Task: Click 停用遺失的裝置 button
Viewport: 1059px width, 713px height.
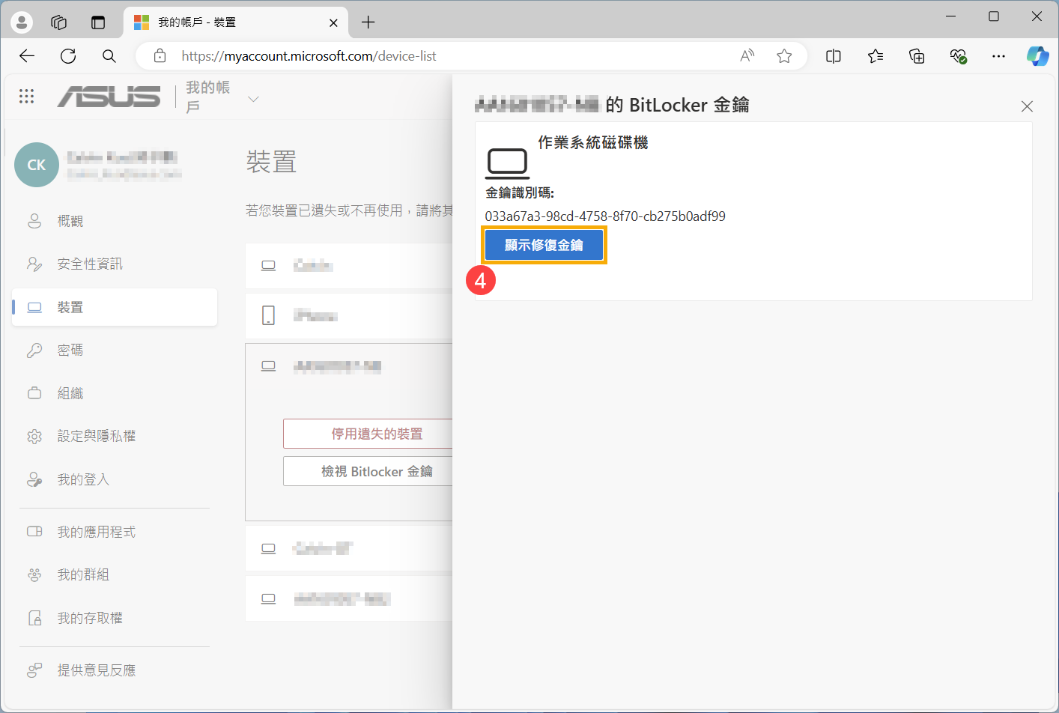Action: tap(368, 434)
